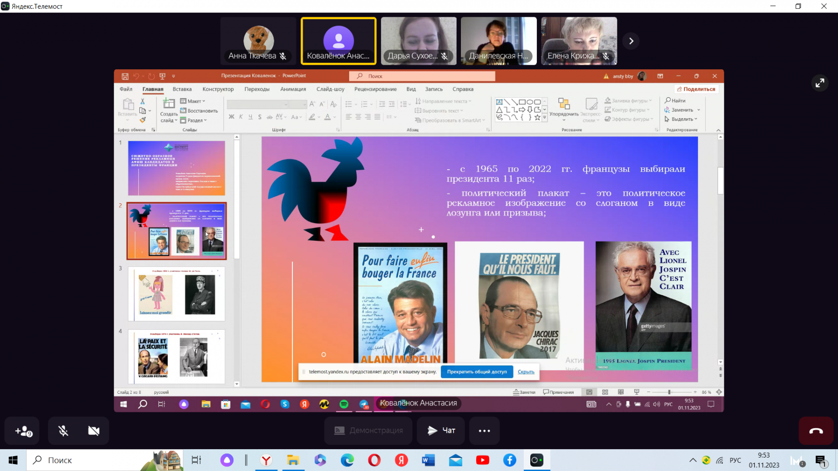Click the Демонстрация screen share button
Image resolution: width=838 pixels, height=471 pixels.
[368, 431]
